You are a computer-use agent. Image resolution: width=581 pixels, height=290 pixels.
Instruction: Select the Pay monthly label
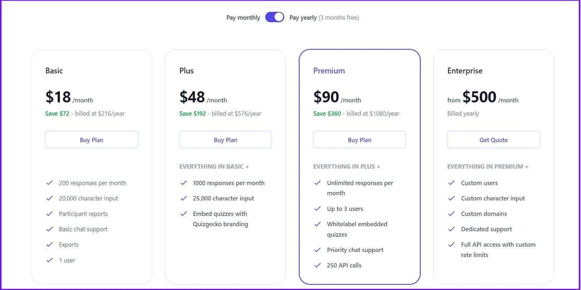243,18
